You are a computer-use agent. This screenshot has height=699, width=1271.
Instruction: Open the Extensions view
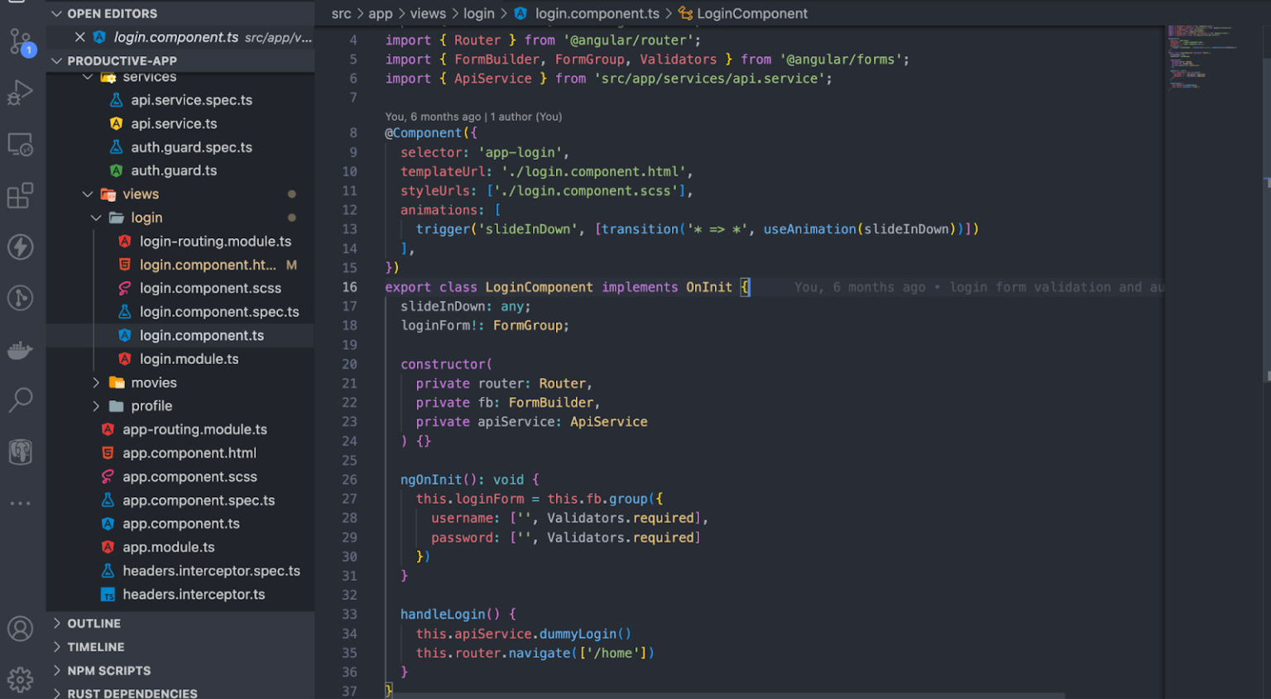tap(21, 196)
